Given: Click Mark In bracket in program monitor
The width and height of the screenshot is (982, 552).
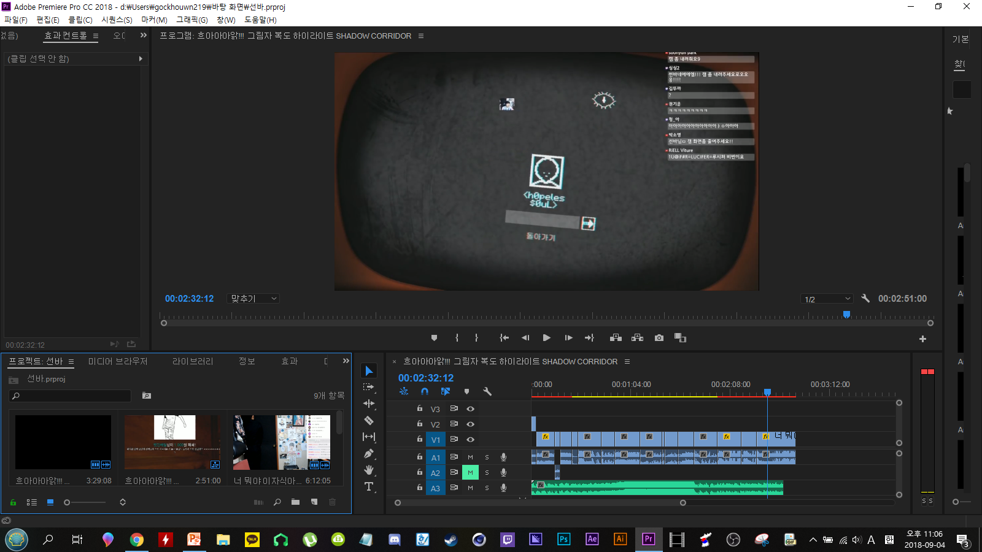Looking at the screenshot, I should click(457, 338).
